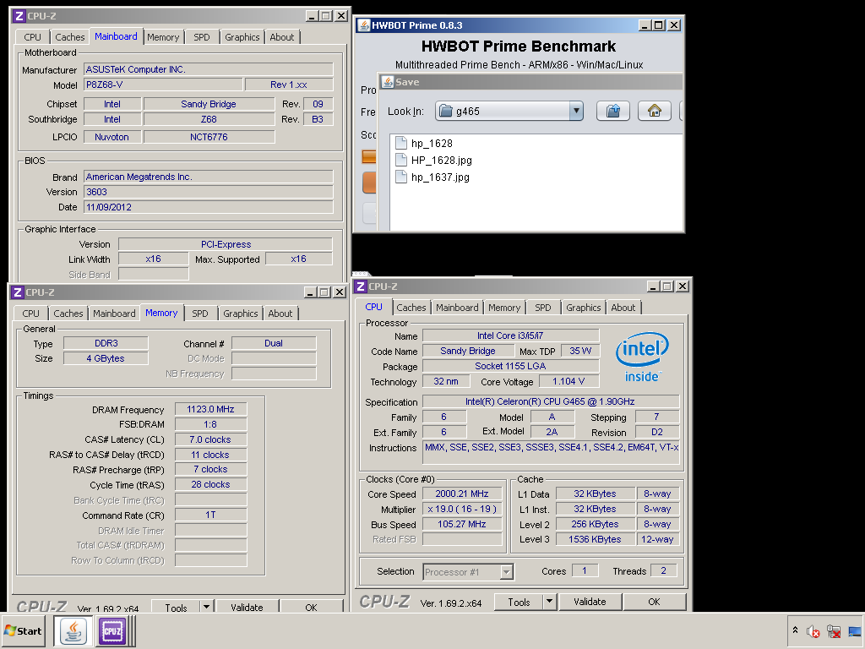This screenshot has height=649, width=865.
Task: Click the CPU-Z title icon of the CPU tab window
Action: point(361,286)
